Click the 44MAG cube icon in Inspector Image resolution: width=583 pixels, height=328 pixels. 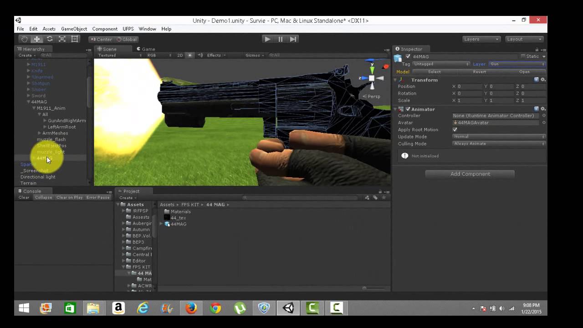(x=398, y=57)
